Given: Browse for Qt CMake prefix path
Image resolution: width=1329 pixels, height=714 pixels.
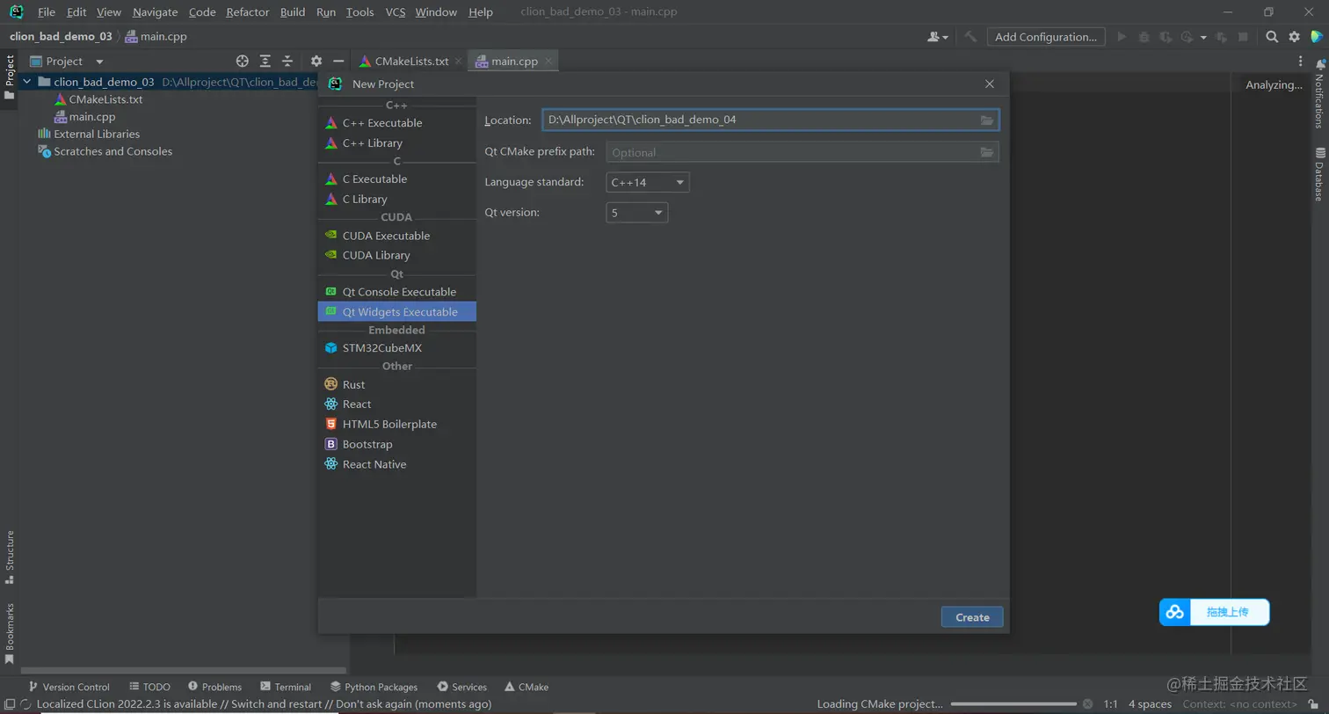Looking at the screenshot, I should [x=987, y=152].
